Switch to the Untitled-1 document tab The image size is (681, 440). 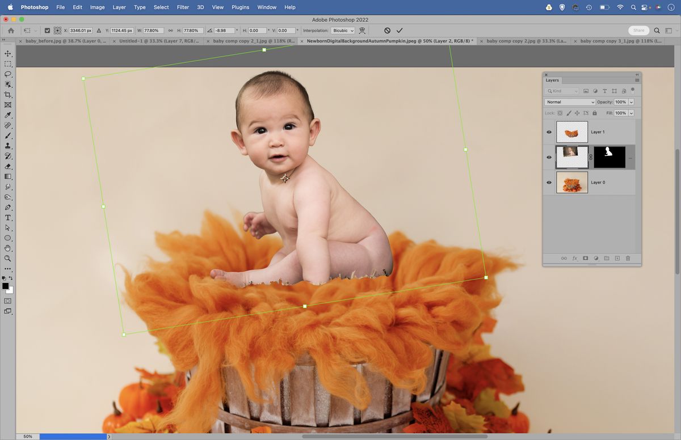coord(159,41)
